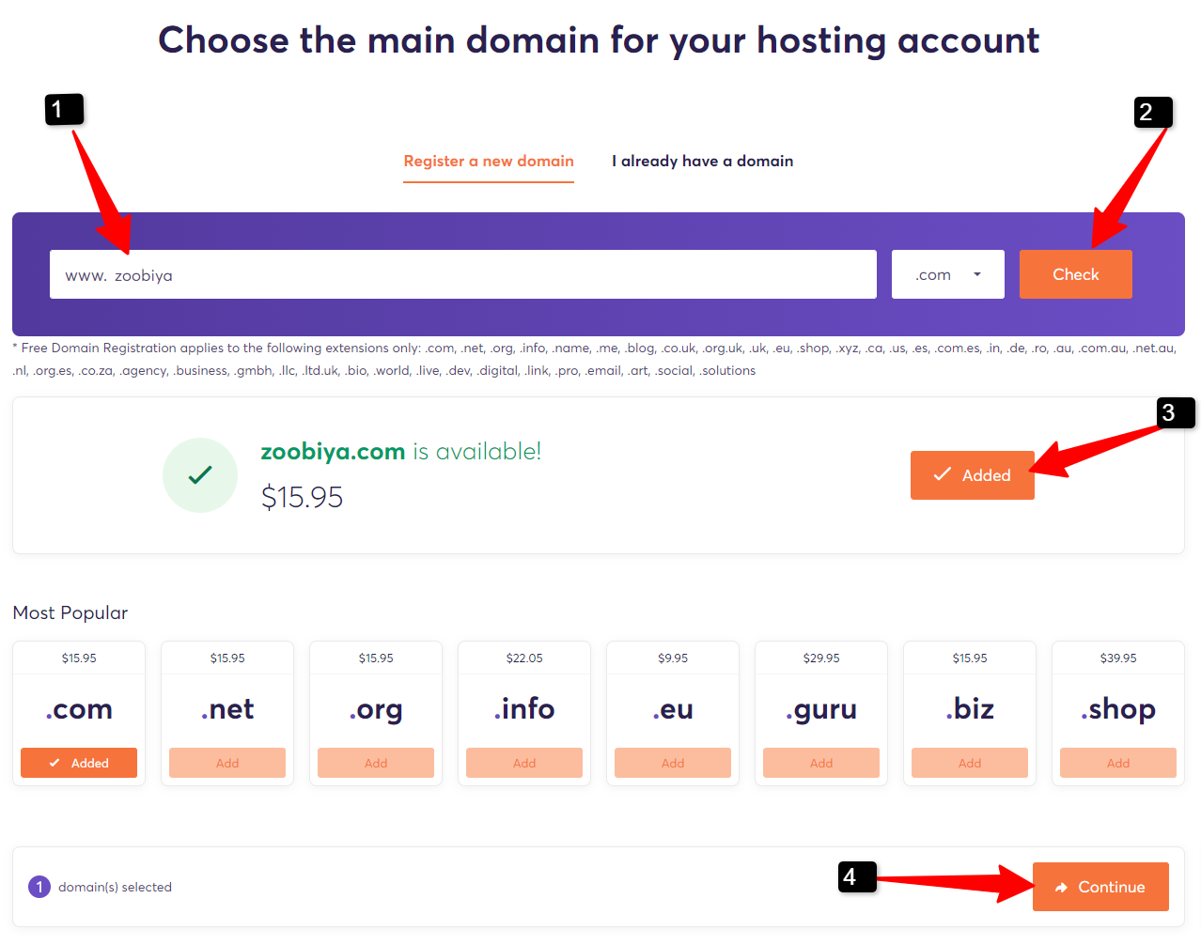Add the .shop domain extension
The image size is (1201, 945).
(x=1117, y=762)
